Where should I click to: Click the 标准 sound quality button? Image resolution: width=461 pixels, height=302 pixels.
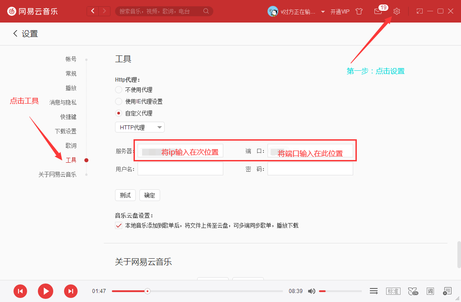coord(393,291)
